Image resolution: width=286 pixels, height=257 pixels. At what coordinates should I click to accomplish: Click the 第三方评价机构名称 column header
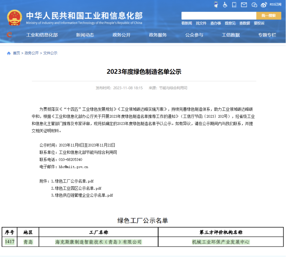[221, 232]
